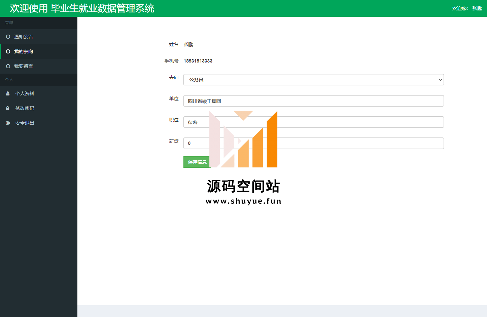487x317 pixels.
Task: Click the circle icon beside 我要留言
Action: 8,66
